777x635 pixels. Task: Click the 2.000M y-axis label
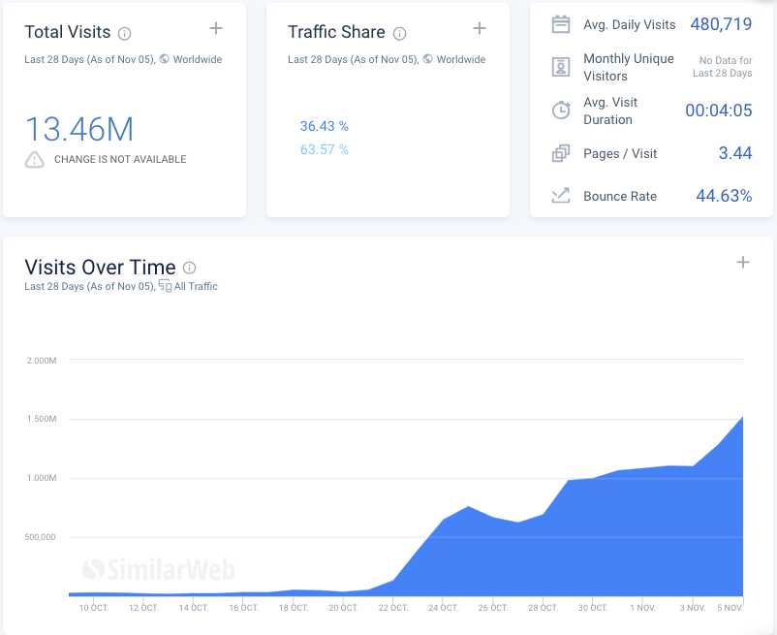click(x=42, y=361)
